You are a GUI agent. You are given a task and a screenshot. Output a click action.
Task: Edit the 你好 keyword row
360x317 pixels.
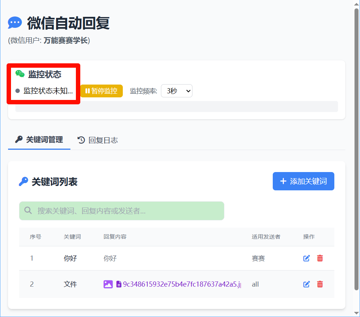pos(306,258)
